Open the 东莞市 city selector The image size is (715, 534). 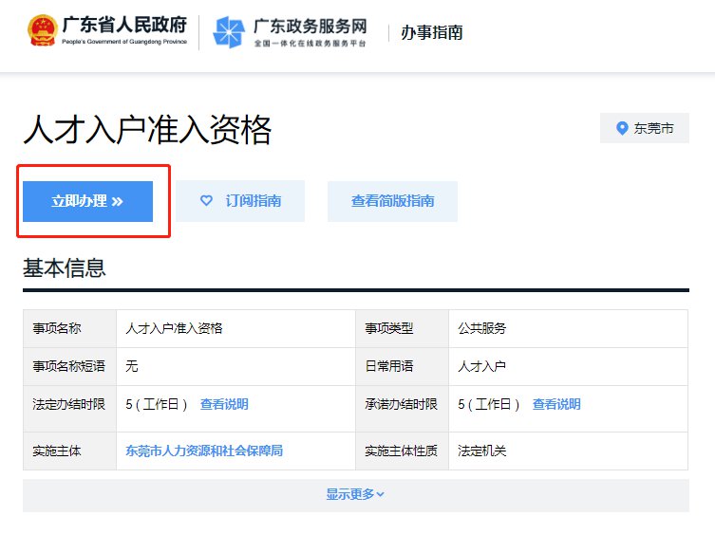point(644,128)
